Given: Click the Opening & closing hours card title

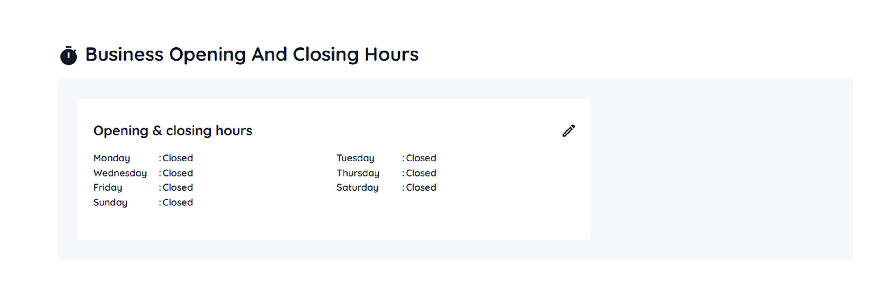Looking at the screenshot, I should [x=173, y=130].
